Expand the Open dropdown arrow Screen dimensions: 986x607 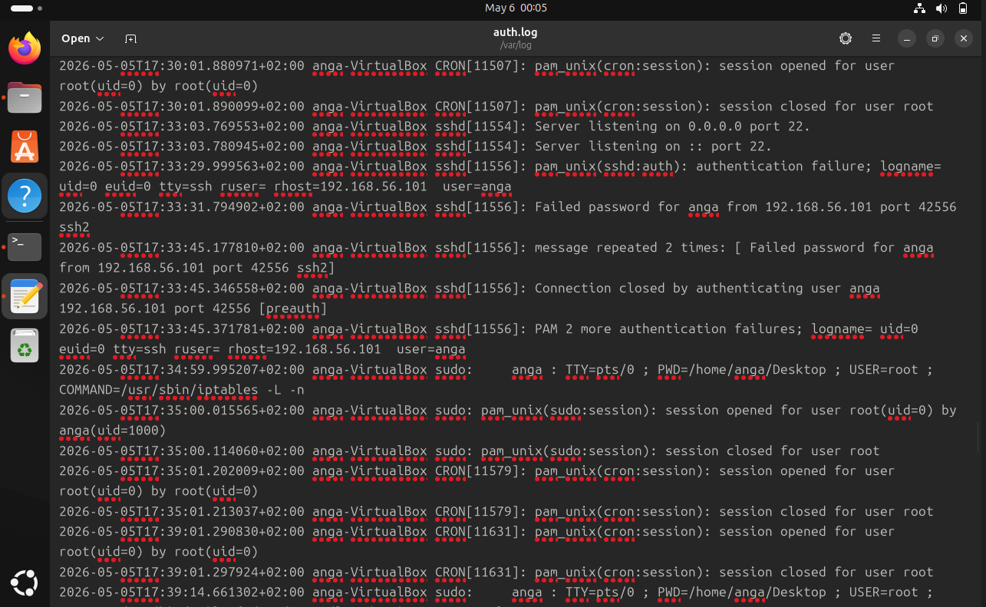pyautogui.click(x=99, y=38)
